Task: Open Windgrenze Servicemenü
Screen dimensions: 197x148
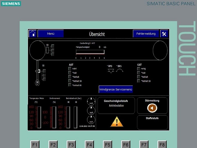Action: (x=116, y=90)
